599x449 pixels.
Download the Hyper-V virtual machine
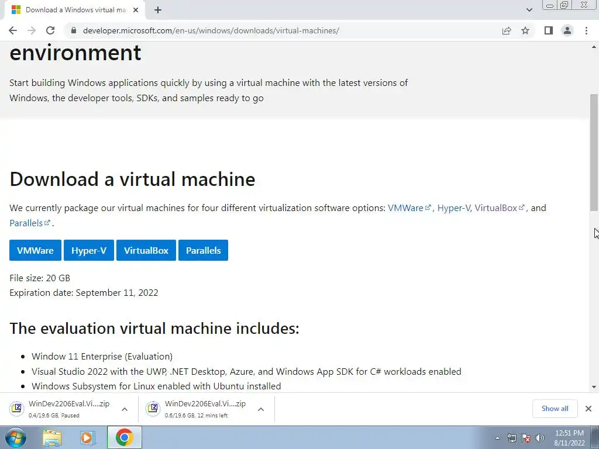89,250
